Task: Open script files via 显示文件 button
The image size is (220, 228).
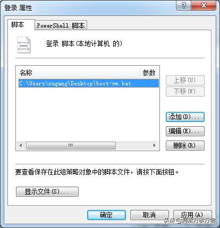Action: click(x=47, y=191)
